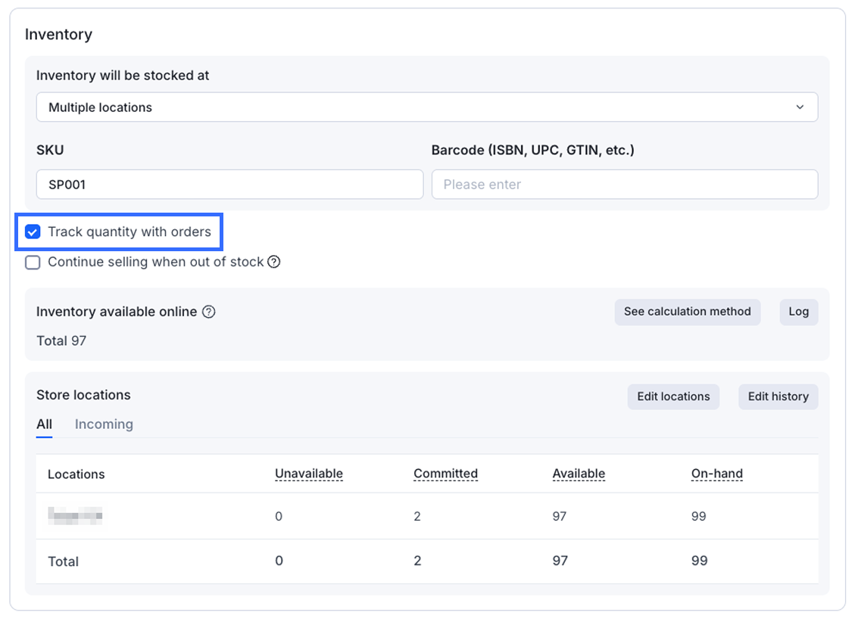Click into the SKU field containing SP001

pos(229,185)
